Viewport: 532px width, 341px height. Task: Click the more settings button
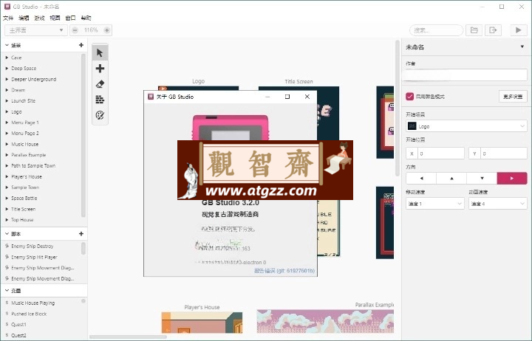coord(513,97)
